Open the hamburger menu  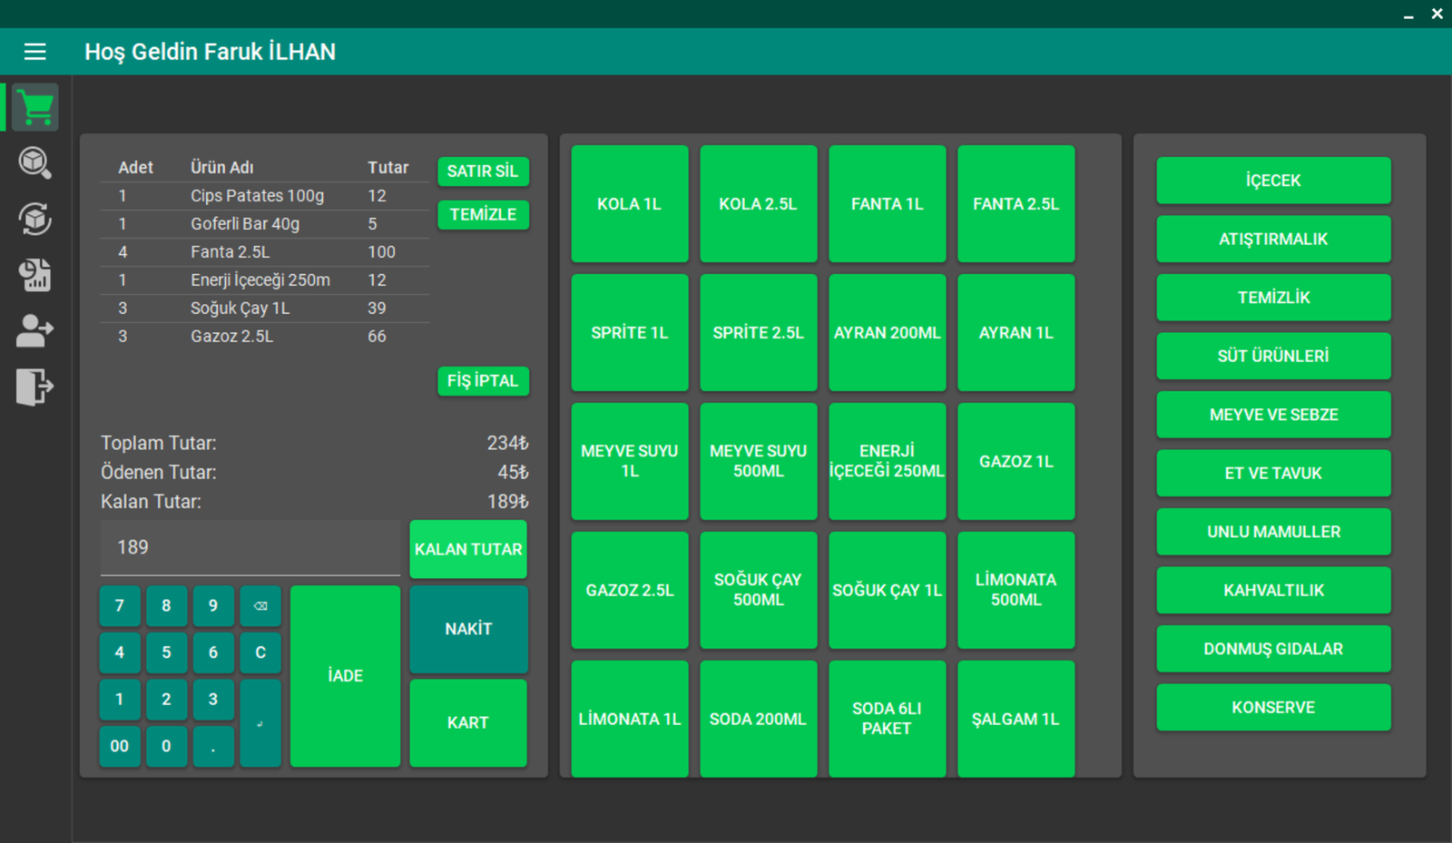click(x=35, y=52)
